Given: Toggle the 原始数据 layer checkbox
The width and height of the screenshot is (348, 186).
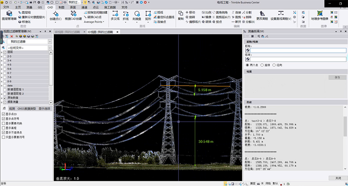Looking at the screenshot, I should point(5,98).
